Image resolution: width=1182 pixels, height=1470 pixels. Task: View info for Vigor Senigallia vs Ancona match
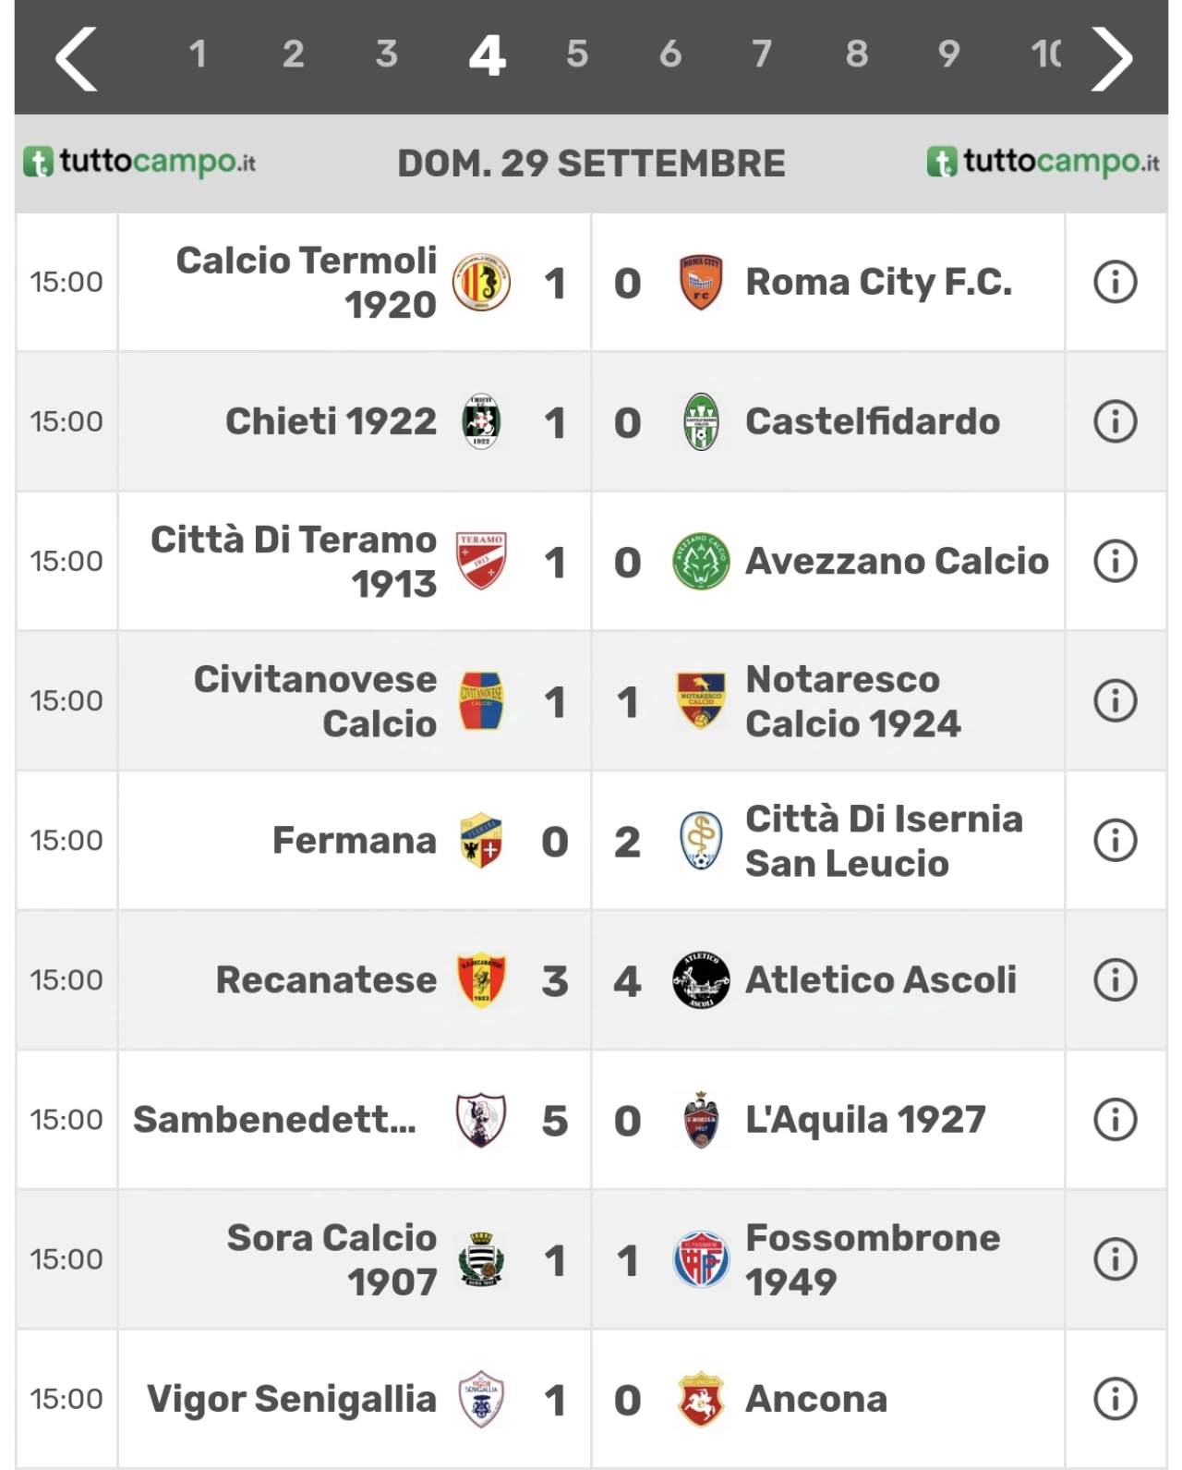point(1115,1399)
